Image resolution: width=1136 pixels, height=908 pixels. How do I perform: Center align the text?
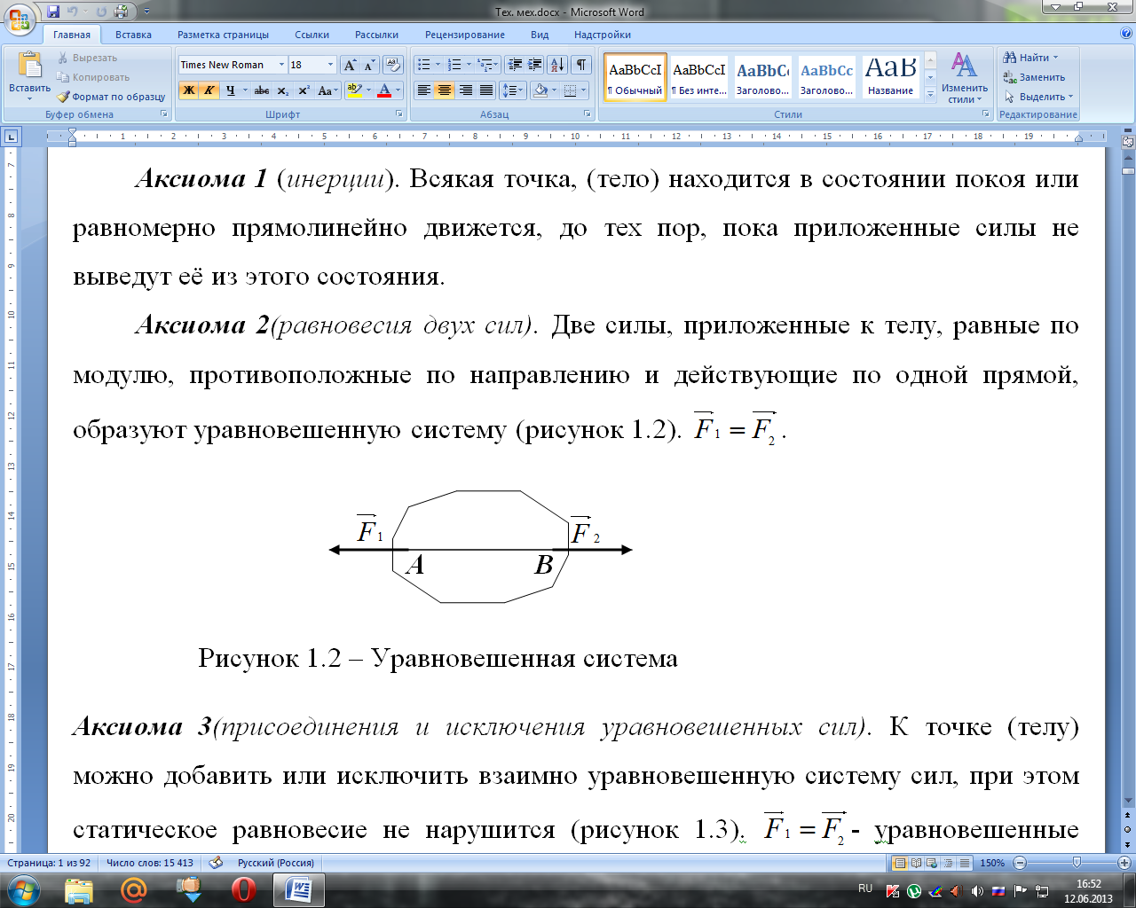point(445,90)
